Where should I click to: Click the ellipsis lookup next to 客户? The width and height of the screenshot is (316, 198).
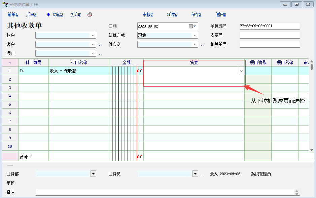click(100, 45)
